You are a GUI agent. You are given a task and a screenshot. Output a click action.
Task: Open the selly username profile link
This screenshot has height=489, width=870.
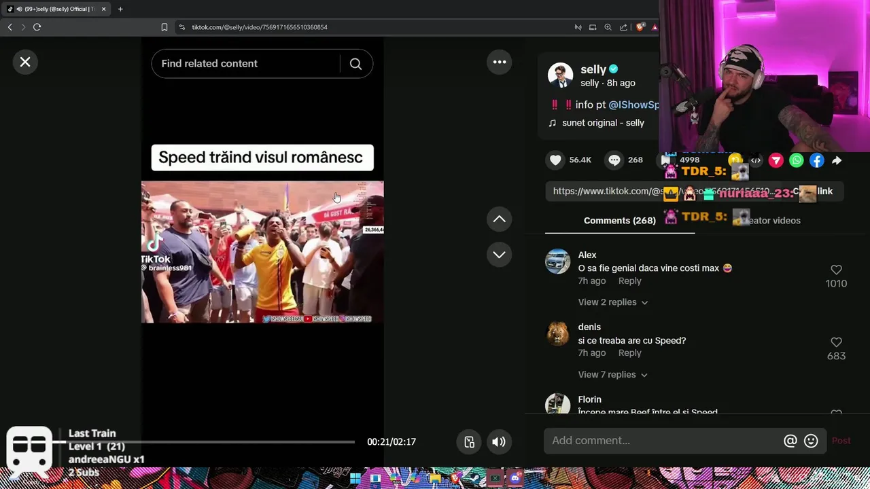[x=593, y=69]
